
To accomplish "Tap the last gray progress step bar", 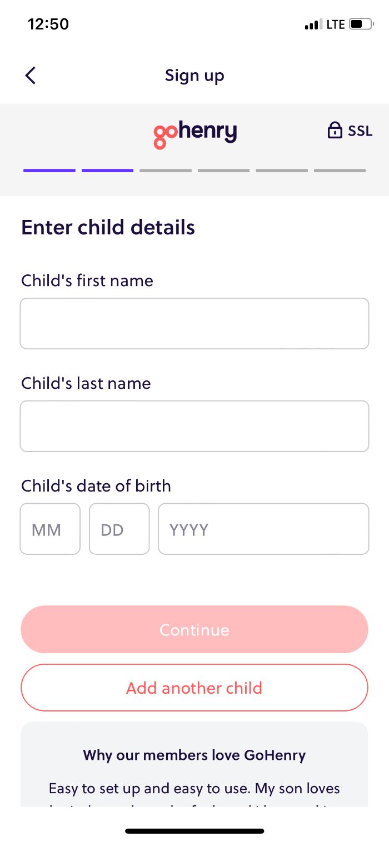I will click(340, 171).
